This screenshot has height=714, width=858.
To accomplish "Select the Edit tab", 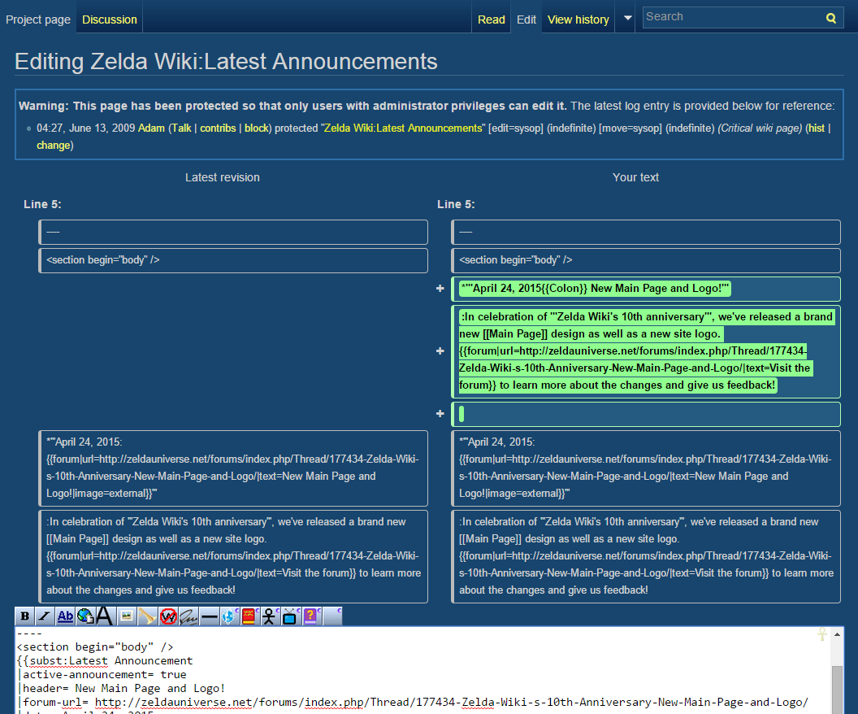I will coord(526,20).
